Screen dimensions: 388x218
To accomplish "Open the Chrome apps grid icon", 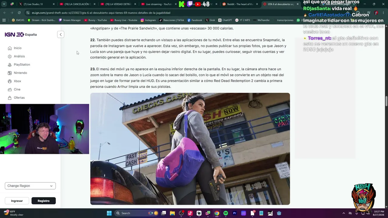I will pos(4,20).
